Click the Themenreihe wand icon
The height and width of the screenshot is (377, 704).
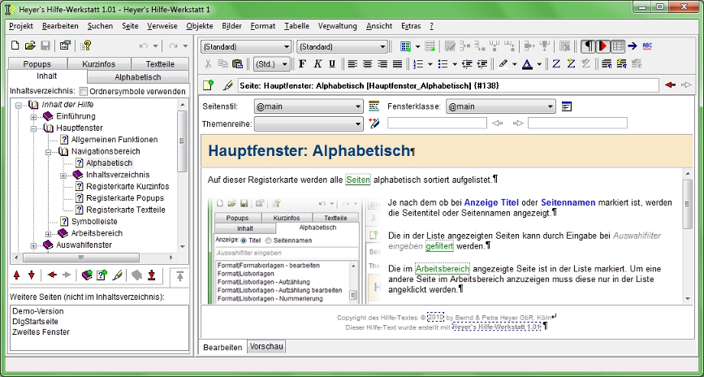tap(374, 123)
